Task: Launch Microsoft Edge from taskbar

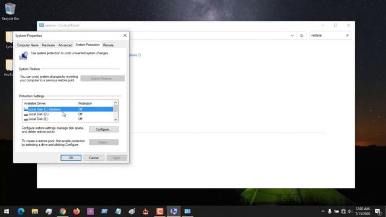Action: (21, 212)
